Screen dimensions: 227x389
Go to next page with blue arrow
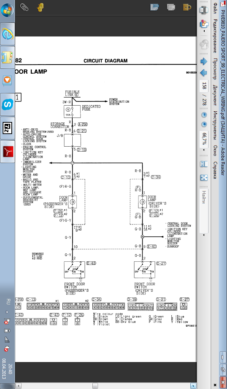(204, 61)
